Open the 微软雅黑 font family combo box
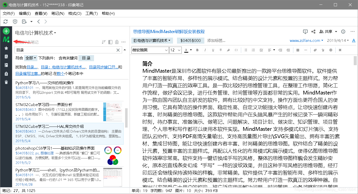 point(150,50)
